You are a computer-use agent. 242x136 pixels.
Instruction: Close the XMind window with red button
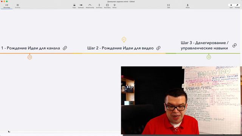(x=2, y=2)
